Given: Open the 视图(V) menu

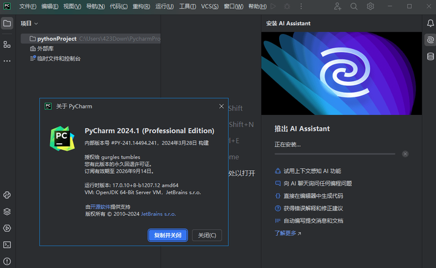Looking at the screenshot, I should [x=72, y=6].
